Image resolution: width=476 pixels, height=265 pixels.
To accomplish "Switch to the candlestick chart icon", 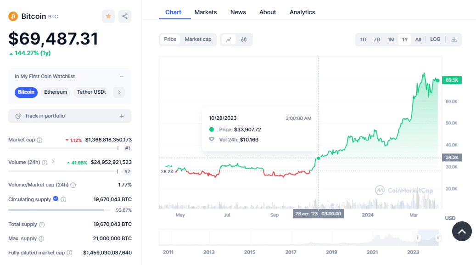I will pos(244,39).
